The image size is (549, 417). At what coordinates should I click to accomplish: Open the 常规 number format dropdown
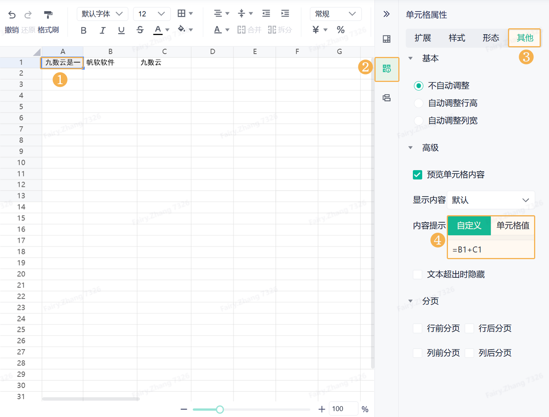point(336,14)
